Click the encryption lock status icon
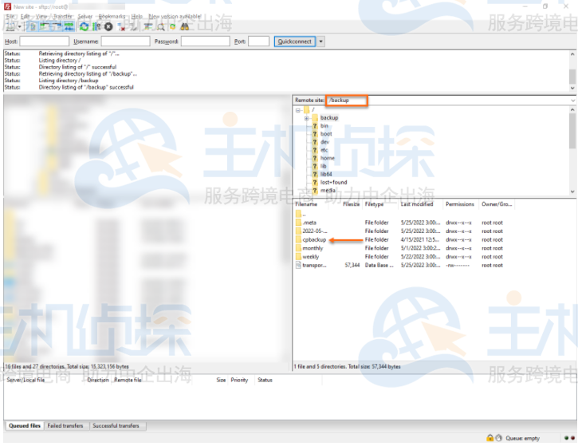The image size is (578, 446). (490, 438)
